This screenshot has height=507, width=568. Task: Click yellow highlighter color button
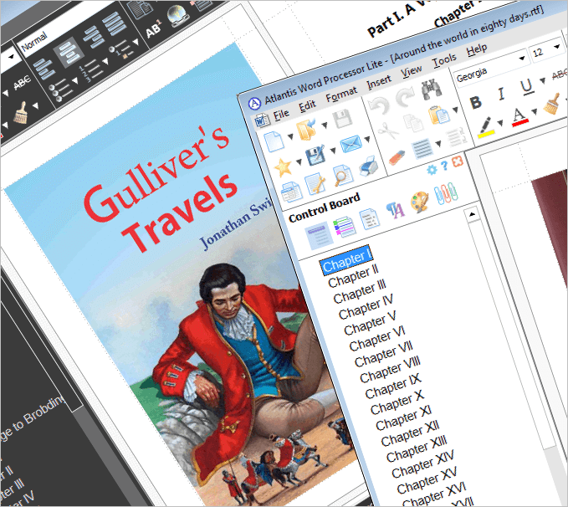point(486,127)
